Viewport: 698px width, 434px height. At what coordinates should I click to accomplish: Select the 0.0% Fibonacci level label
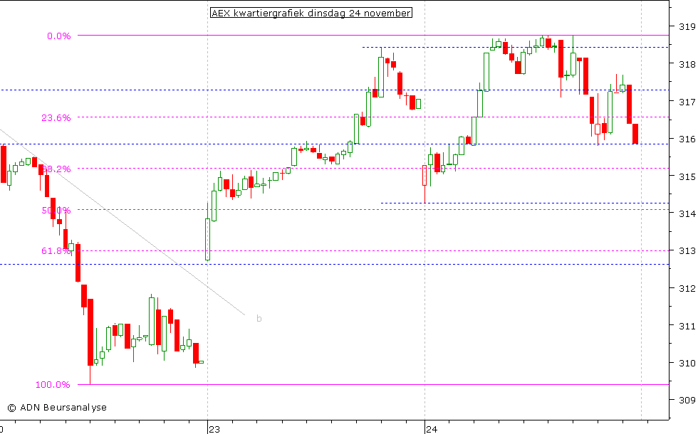tap(59, 36)
